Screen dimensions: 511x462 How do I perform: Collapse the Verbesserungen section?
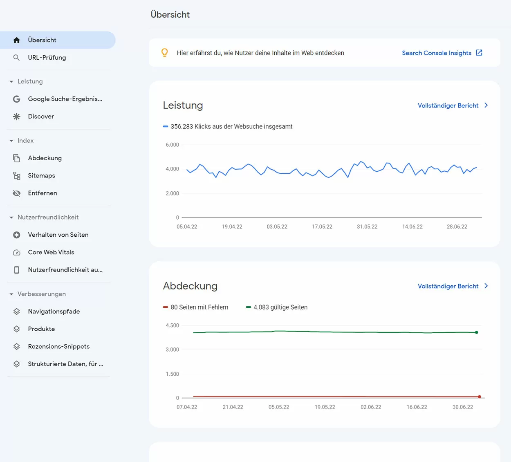pos(11,294)
